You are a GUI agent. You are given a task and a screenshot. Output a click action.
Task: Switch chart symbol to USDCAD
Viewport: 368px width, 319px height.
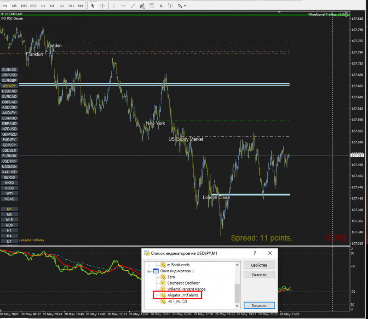coord(9,91)
